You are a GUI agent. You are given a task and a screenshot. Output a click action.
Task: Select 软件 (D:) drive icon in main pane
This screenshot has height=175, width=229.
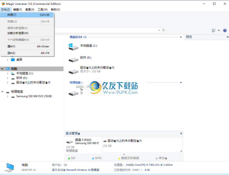pos(73,60)
